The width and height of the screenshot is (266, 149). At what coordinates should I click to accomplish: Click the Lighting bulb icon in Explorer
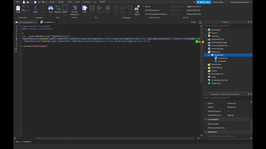pyautogui.click(x=209, y=36)
